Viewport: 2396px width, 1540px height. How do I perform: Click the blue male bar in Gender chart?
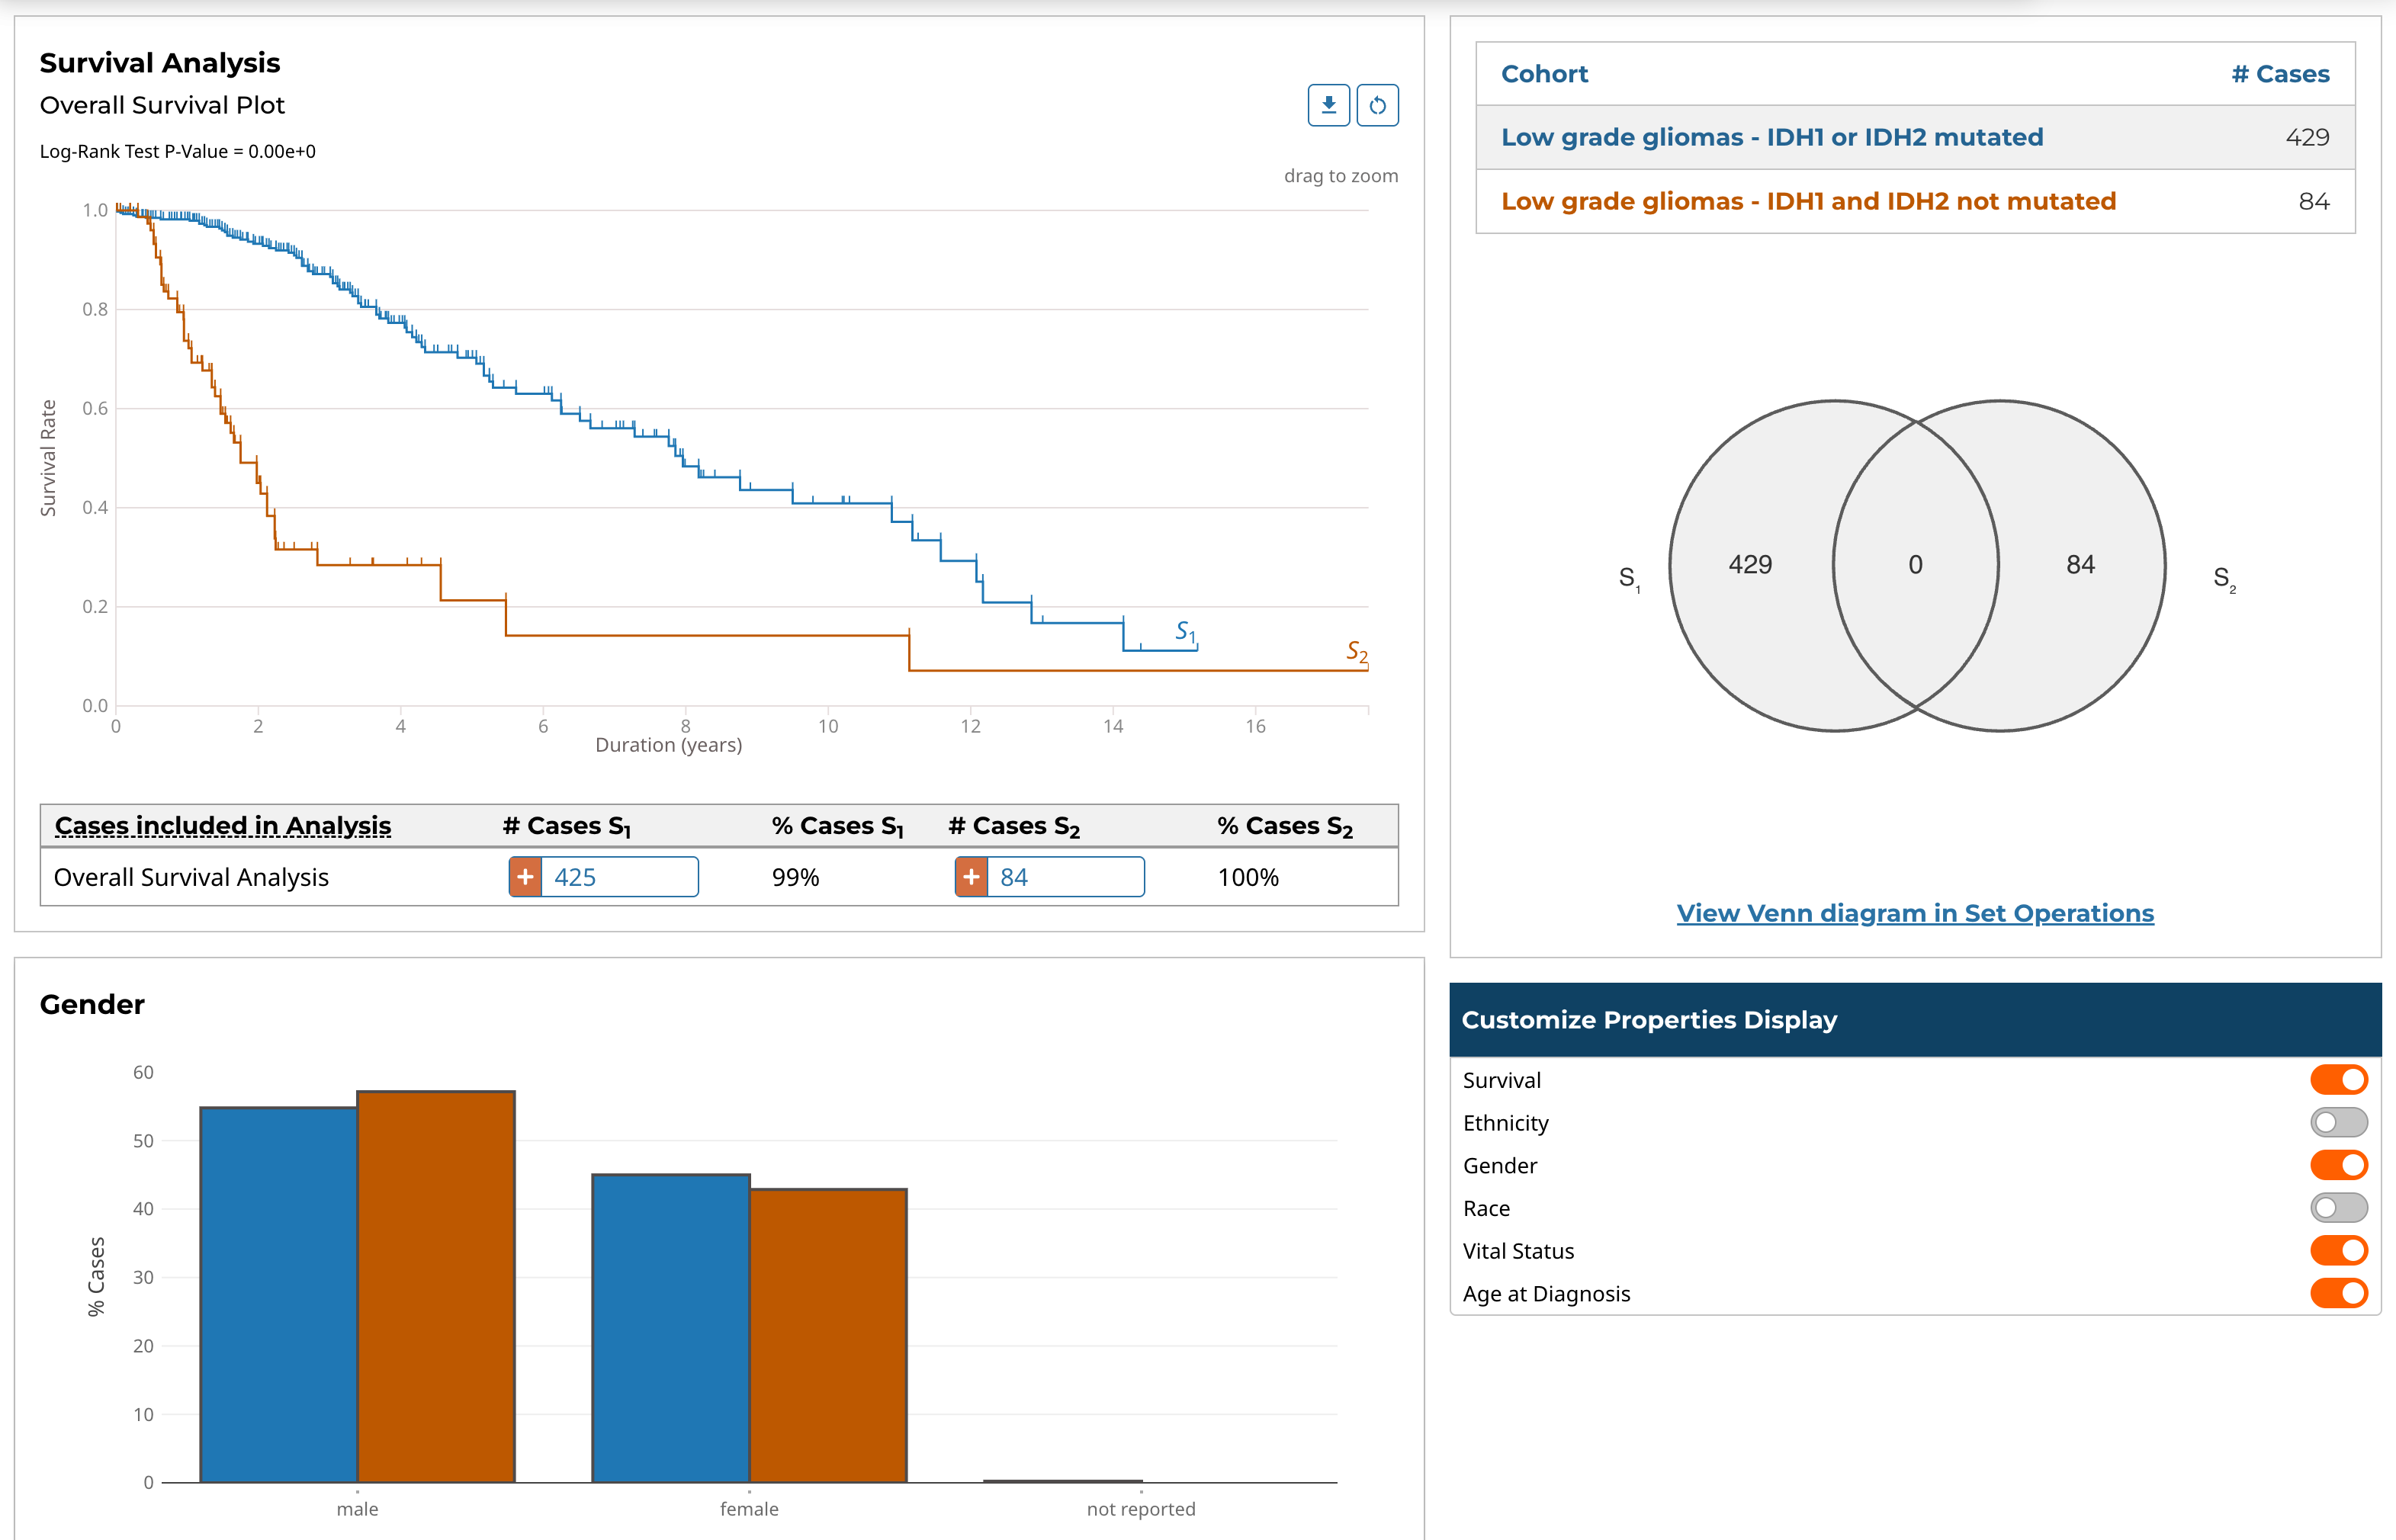click(278, 1295)
